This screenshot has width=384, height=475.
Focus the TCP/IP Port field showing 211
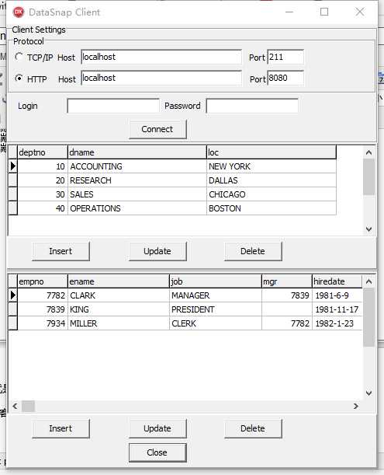click(285, 57)
